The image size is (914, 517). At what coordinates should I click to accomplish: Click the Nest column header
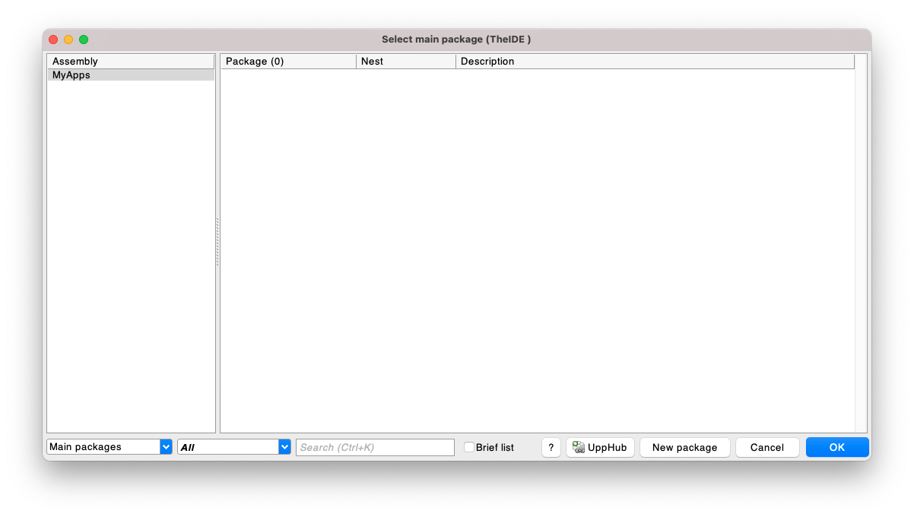point(405,62)
